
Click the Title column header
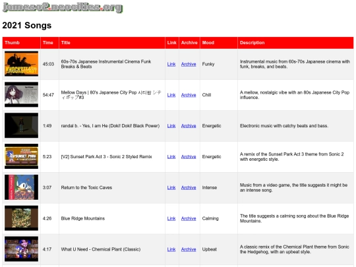112,43
